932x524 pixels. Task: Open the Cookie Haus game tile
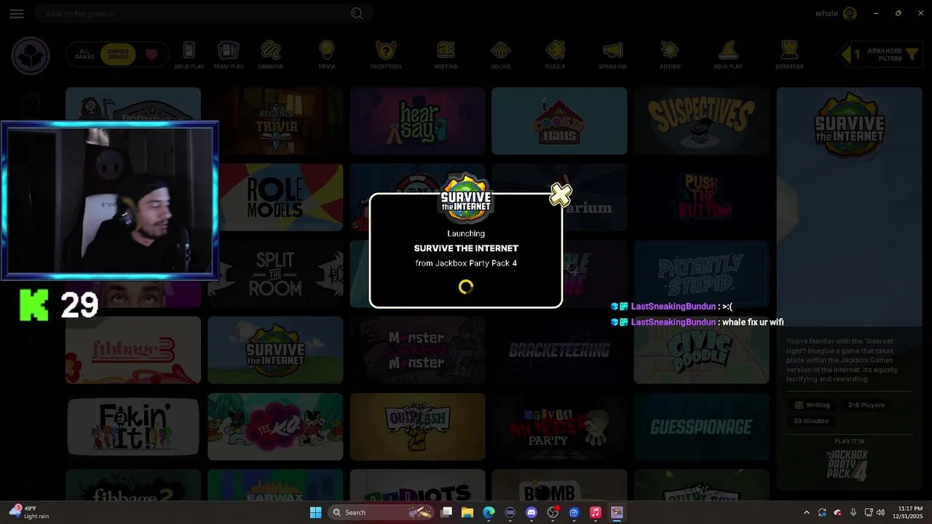(x=559, y=121)
